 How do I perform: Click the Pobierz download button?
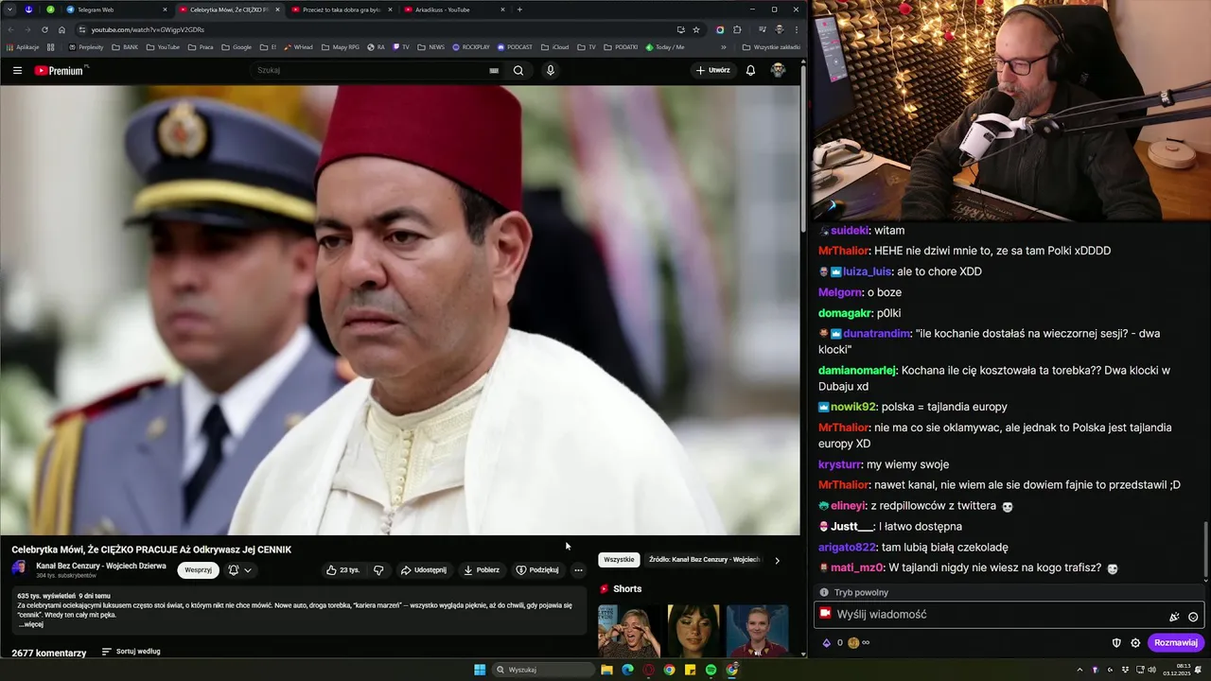[482, 570]
